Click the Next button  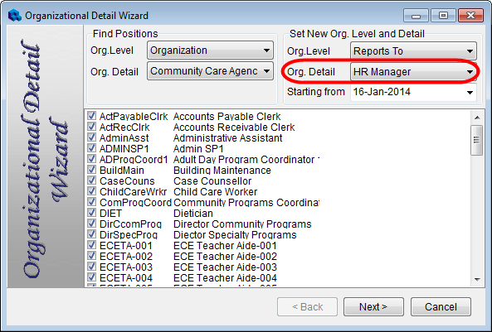[373, 306]
